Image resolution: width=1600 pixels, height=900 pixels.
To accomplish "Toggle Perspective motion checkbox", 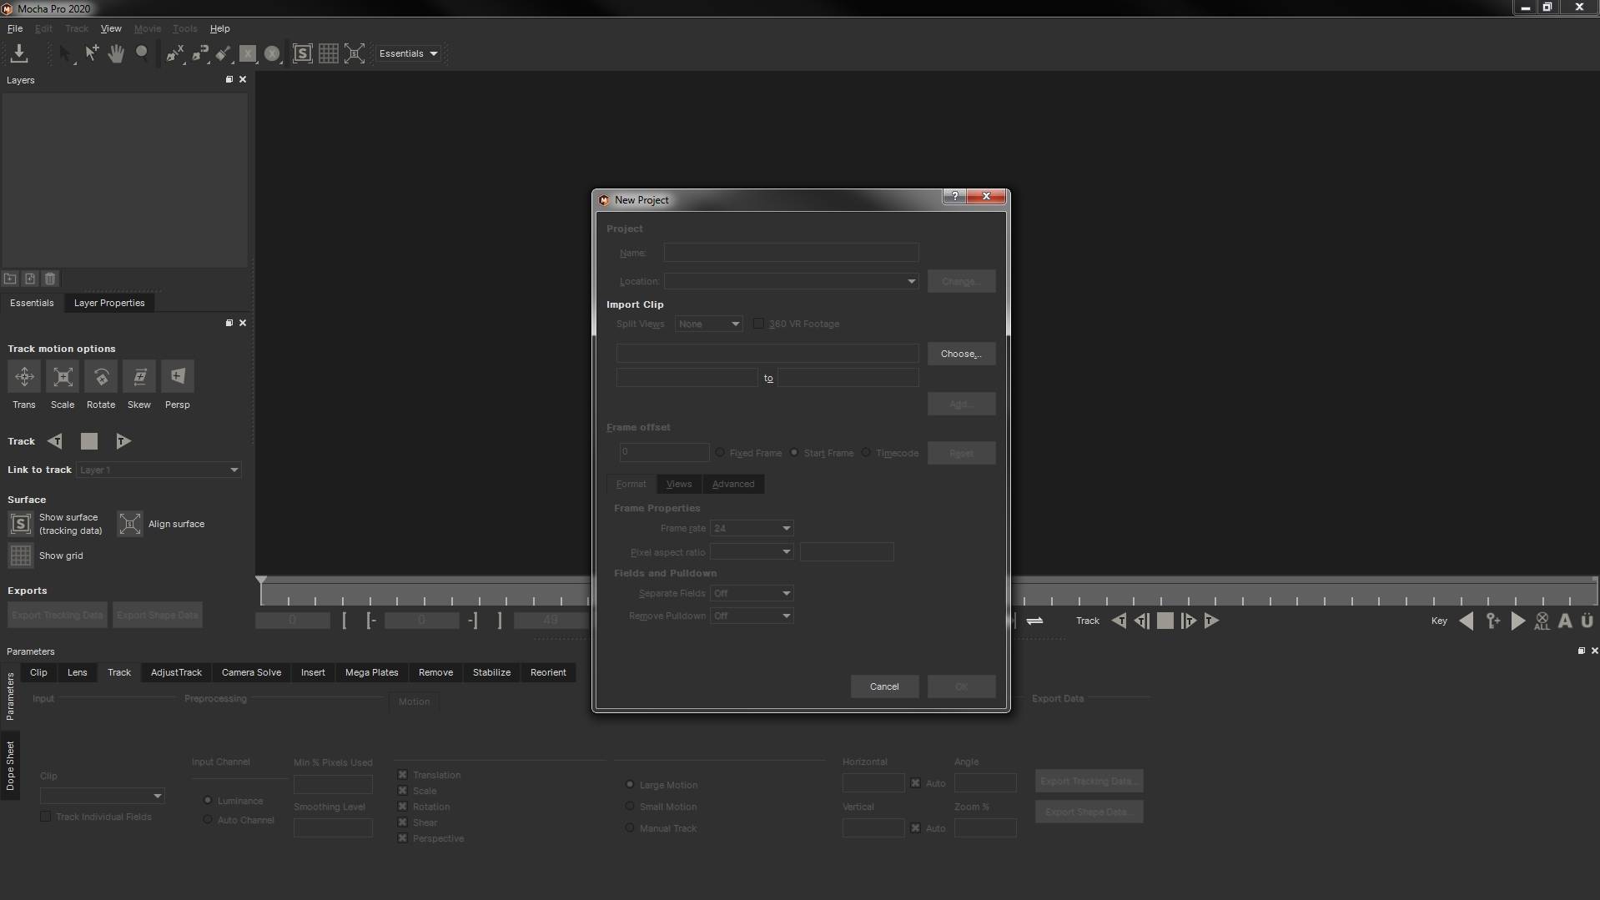I will [x=403, y=838].
